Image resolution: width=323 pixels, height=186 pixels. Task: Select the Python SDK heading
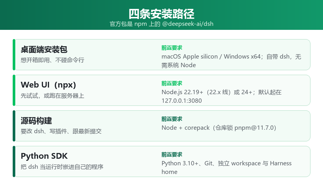44,156
